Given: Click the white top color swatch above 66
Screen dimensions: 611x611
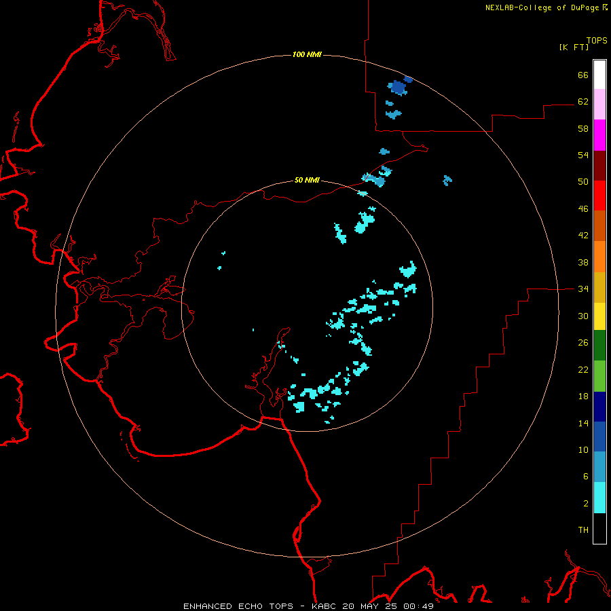Looking at the screenshot, I should pos(599,75).
